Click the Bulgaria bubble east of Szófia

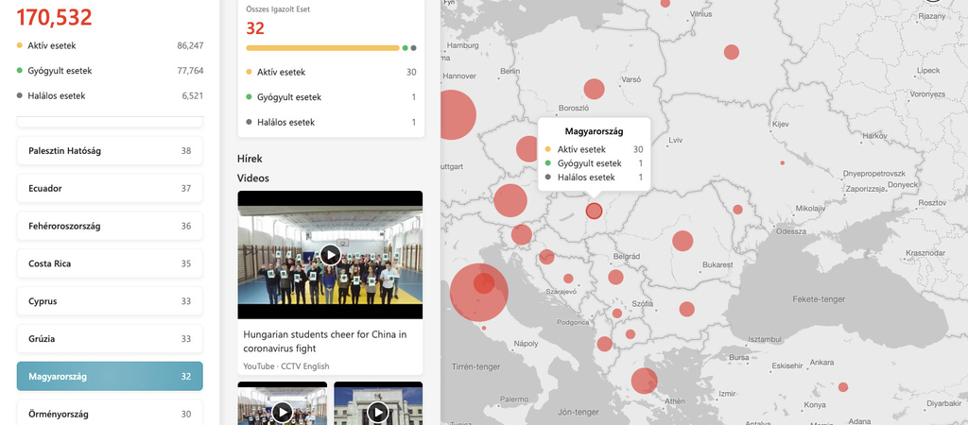[x=686, y=309]
